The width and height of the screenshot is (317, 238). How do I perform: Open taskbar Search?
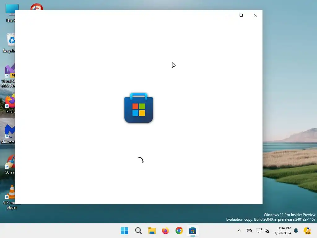(x=138, y=231)
